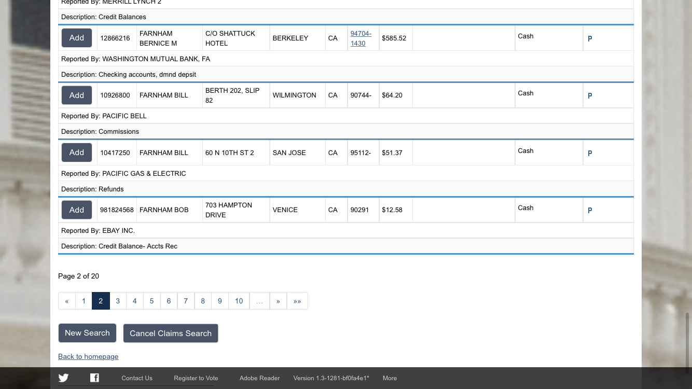Viewport: 692px width, 389px height.
Task: Add property 10926800 in Wilmington
Action: (x=77, y=95)
